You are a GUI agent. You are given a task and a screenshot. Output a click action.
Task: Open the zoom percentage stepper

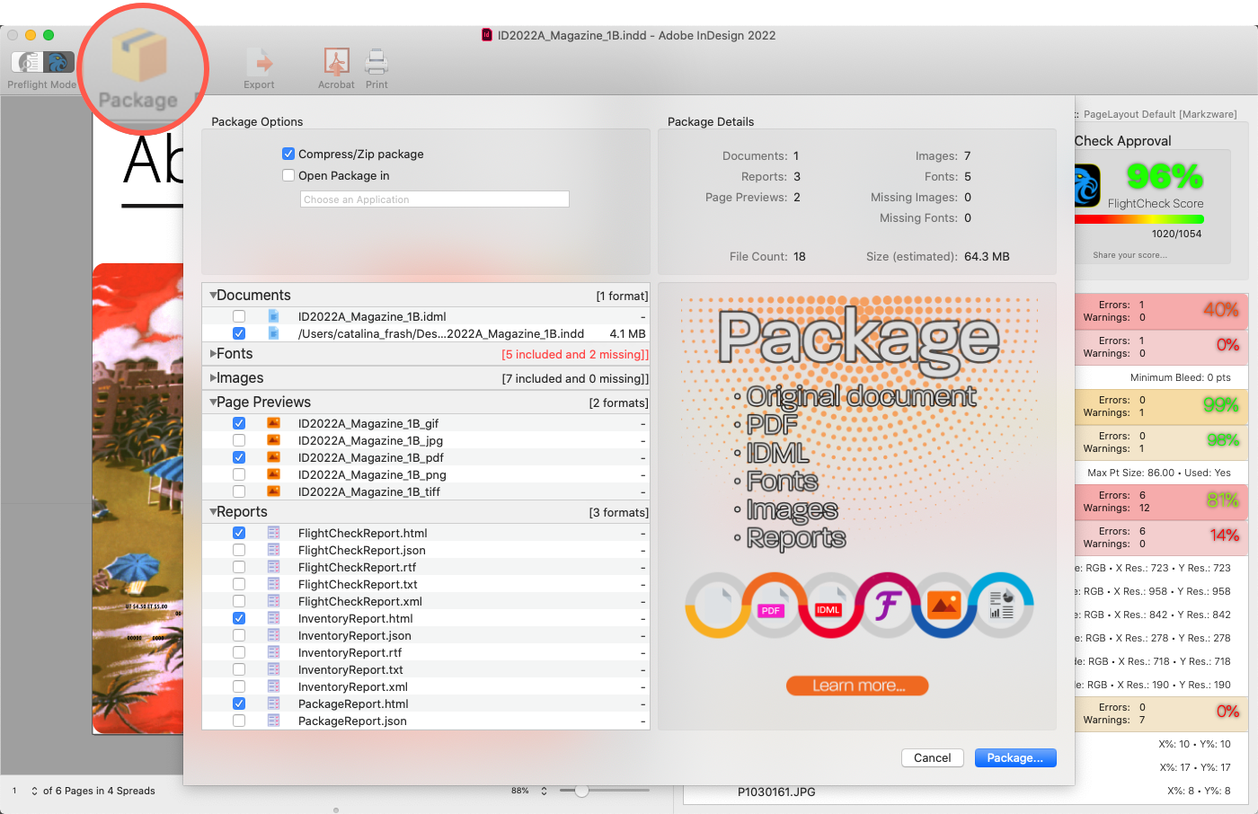click(544, 791)
